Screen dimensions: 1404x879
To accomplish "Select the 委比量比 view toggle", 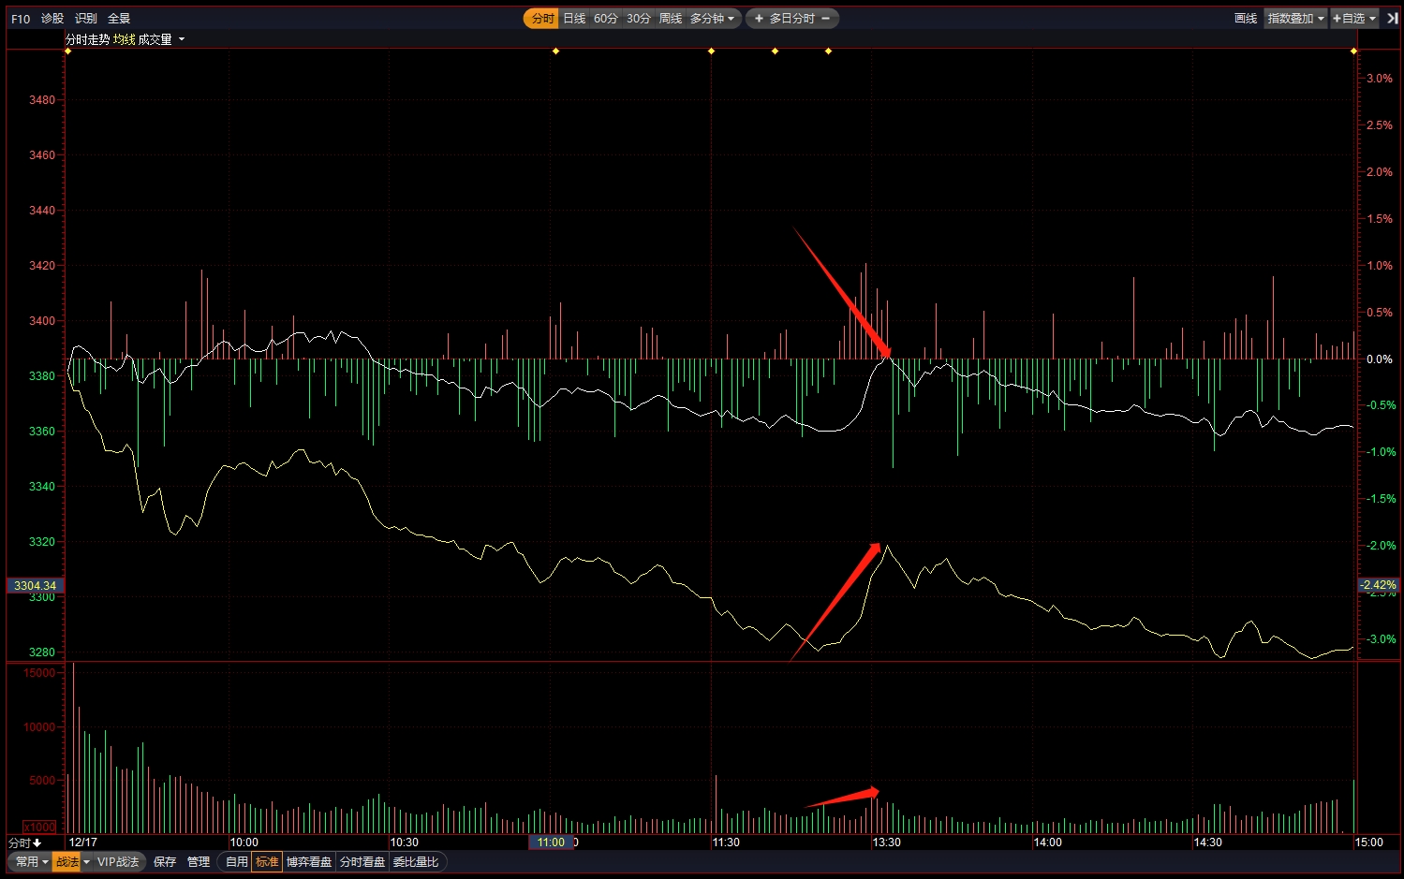I will tap(416, 862).
